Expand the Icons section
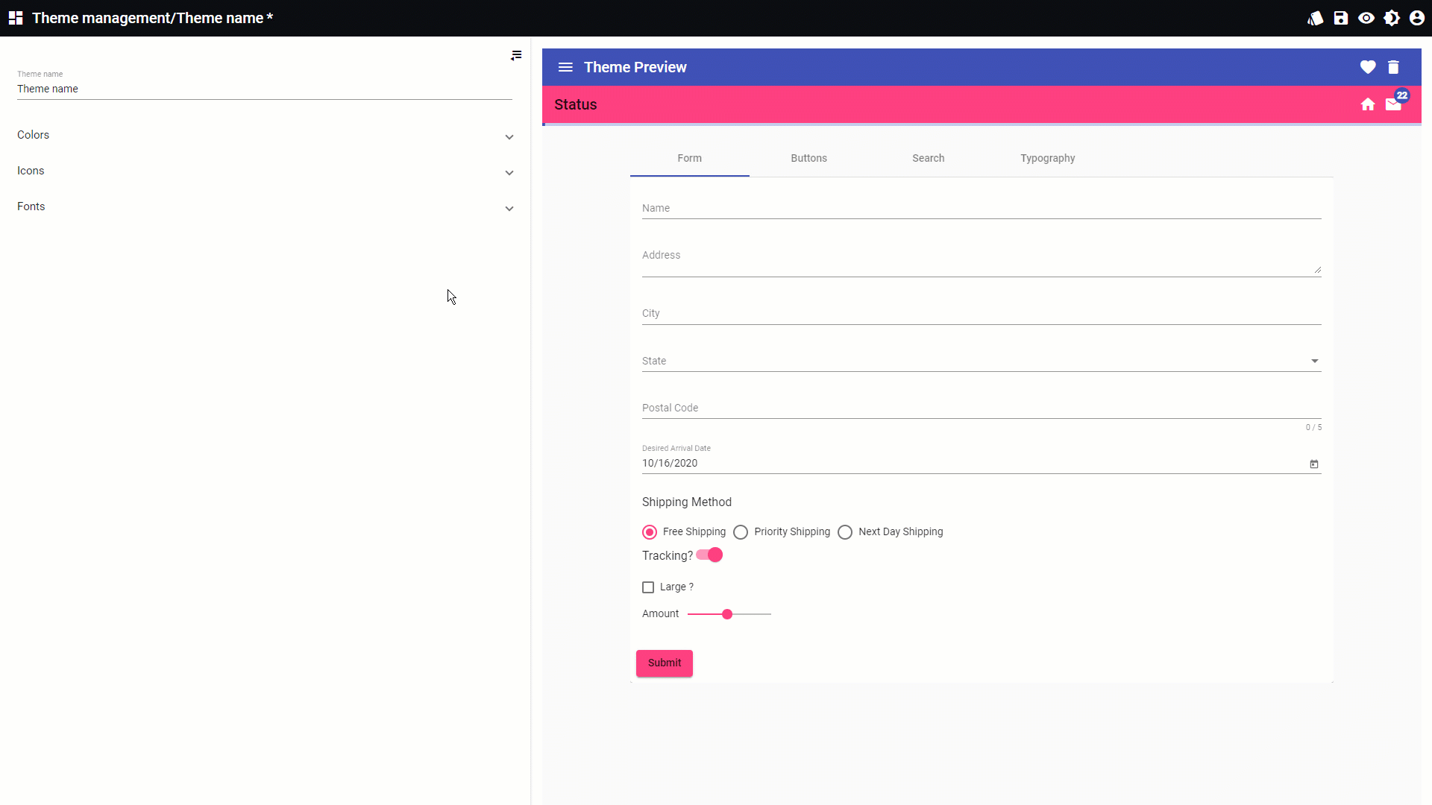1432x805 pixels. tap(265, 171)
